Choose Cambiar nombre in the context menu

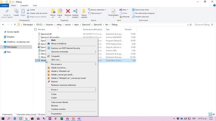pyautogui.click(x=58, y=109)
